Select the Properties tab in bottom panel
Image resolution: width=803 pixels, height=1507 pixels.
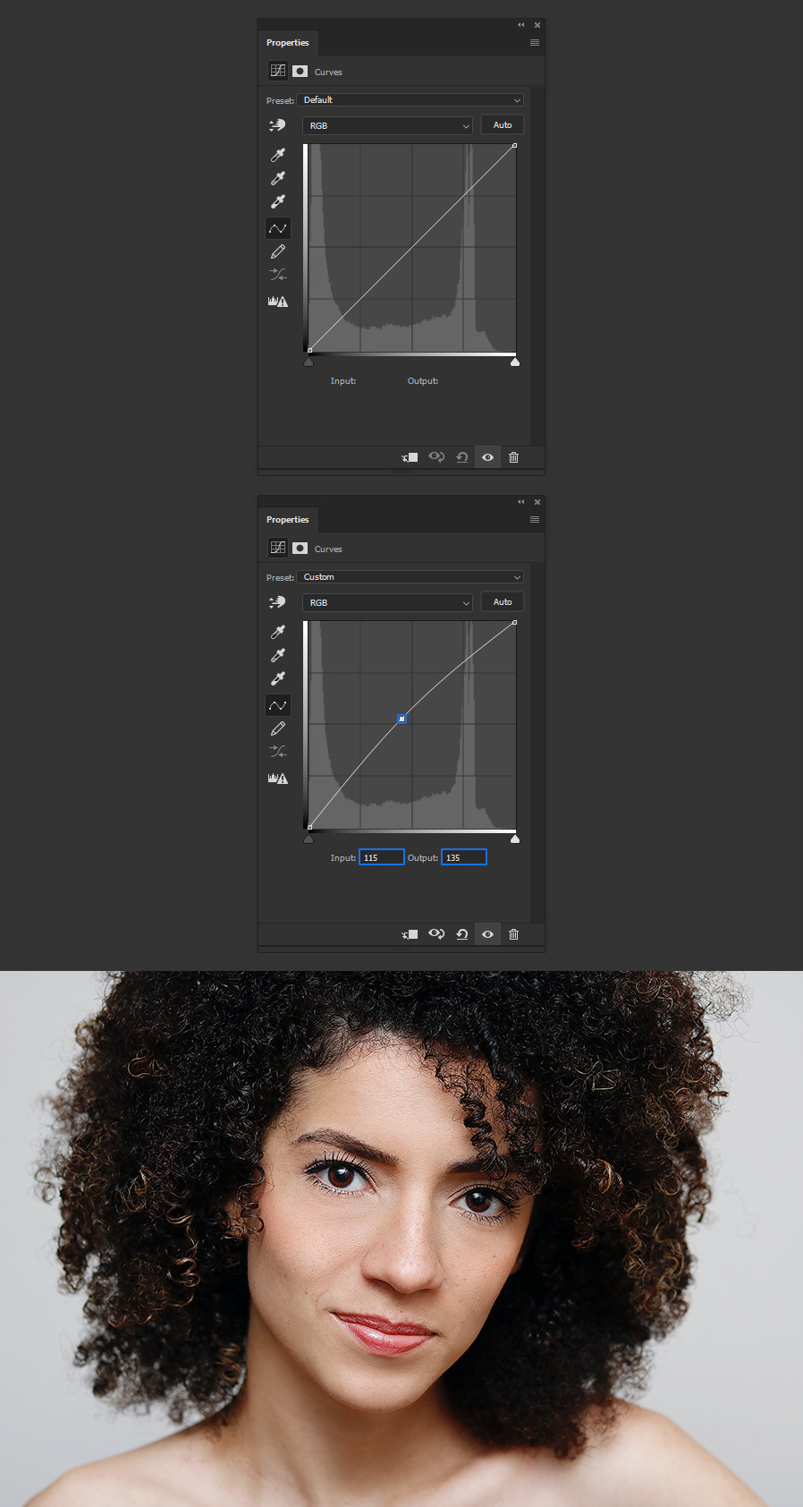pos(288,520)
